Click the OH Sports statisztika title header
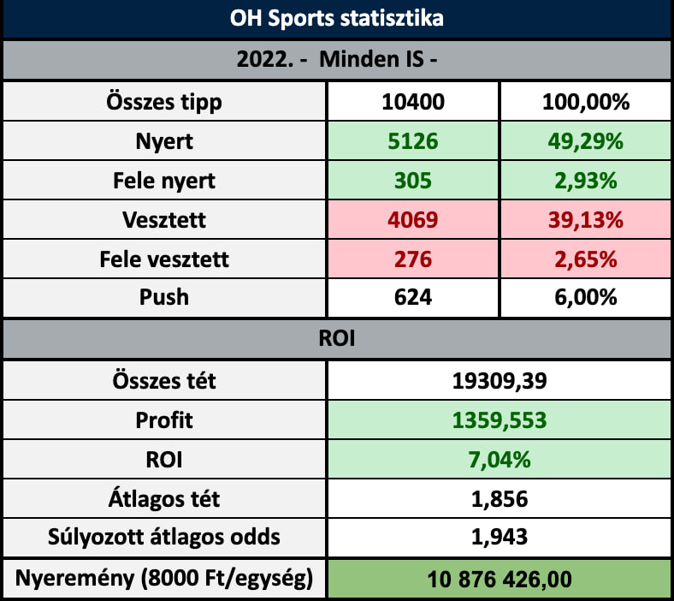 (x=337, y=18)
